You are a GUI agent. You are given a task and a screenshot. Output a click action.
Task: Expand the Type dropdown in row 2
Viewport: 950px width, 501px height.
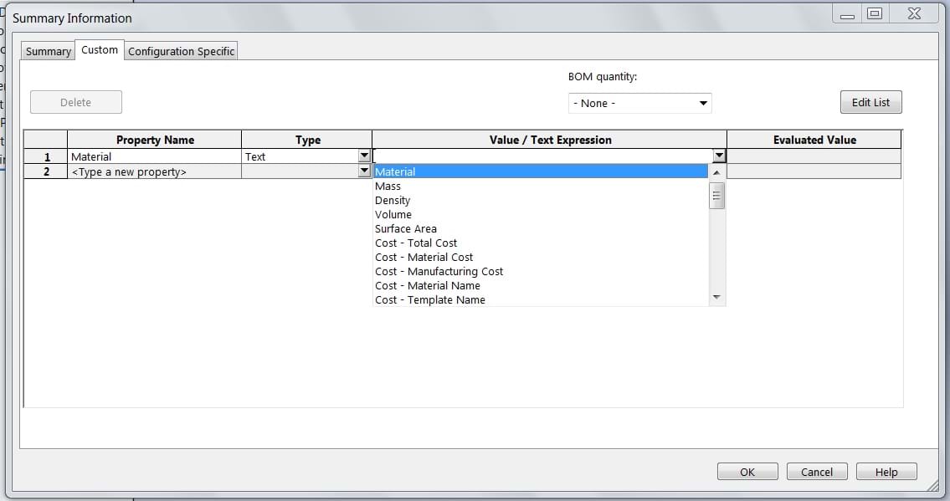(364, 171)
